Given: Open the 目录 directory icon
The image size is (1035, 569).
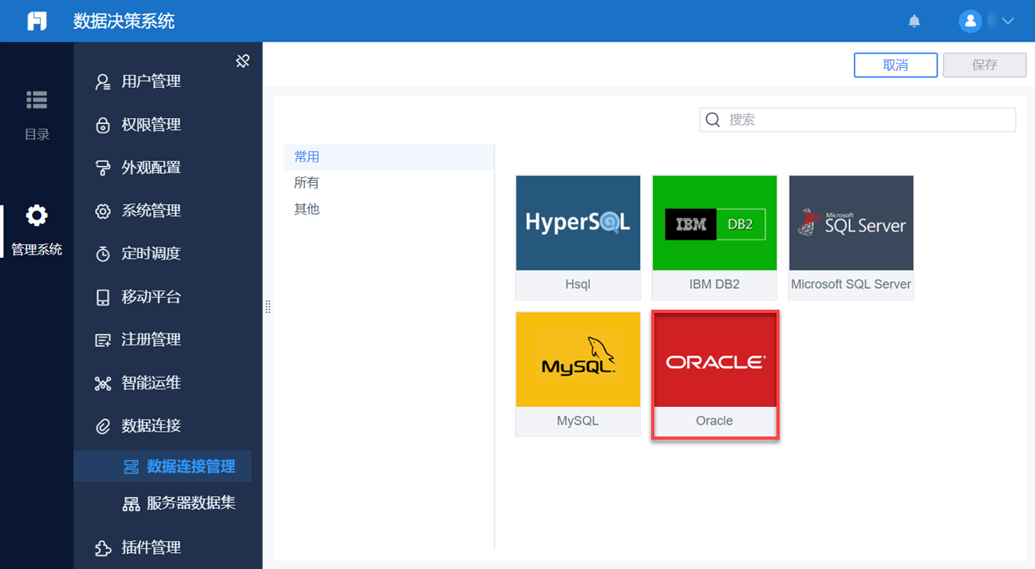Looking at the screenshot, I should [x=37, y=100].
